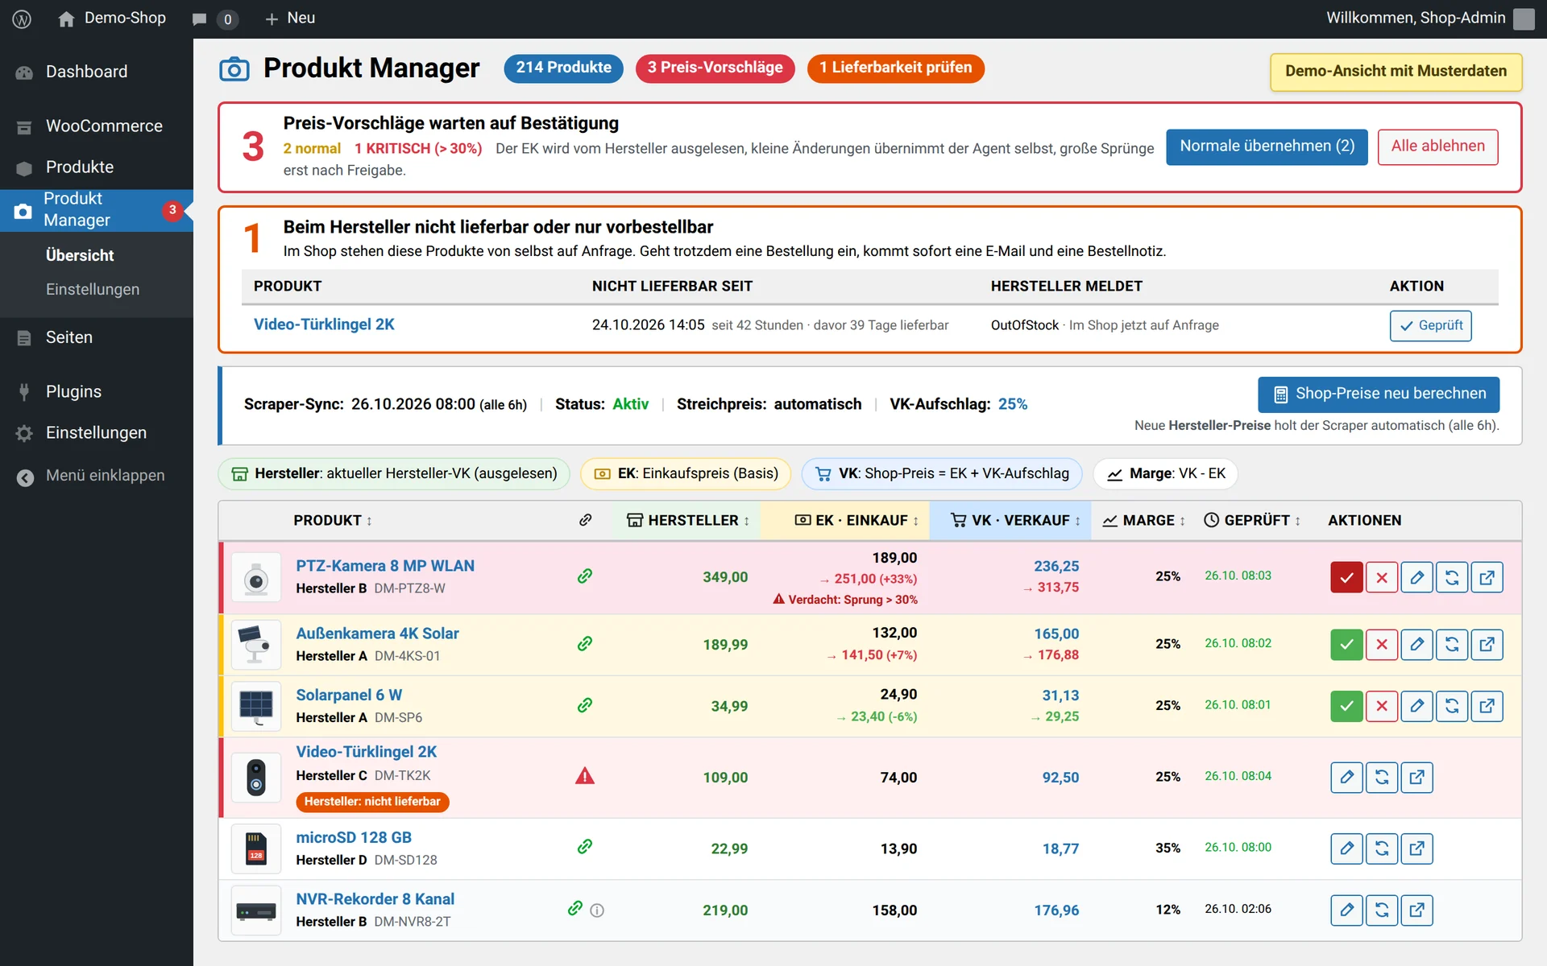Open Einstellungen submenu under Produkt Manager
The width and height of the screenshot is (1547, 966).
point(93,289)
